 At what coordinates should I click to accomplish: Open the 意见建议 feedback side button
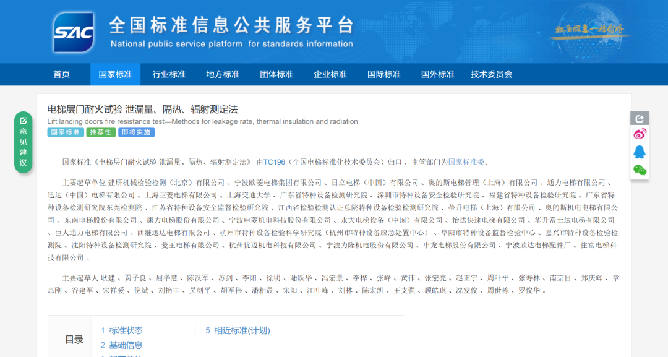pos(24,142)
